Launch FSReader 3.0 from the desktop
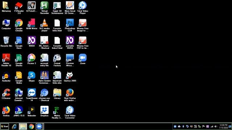The image size is (232, 130). pyautogui.click(x=19, y=8)
